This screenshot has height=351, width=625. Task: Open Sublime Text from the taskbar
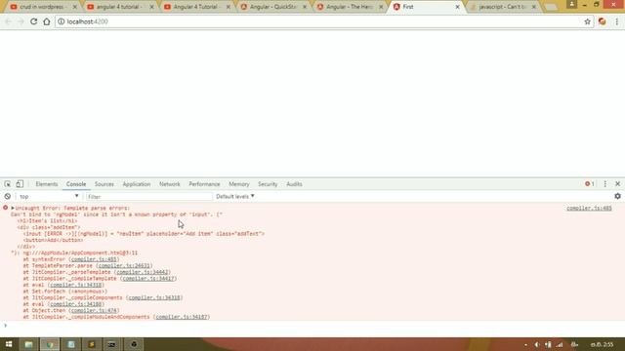click(91, 344)
